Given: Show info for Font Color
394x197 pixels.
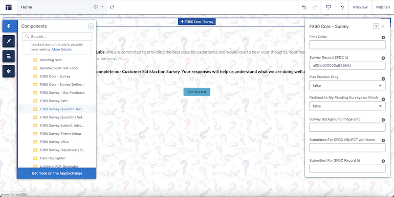Looking at the screenshot, I should click(383, 37).
